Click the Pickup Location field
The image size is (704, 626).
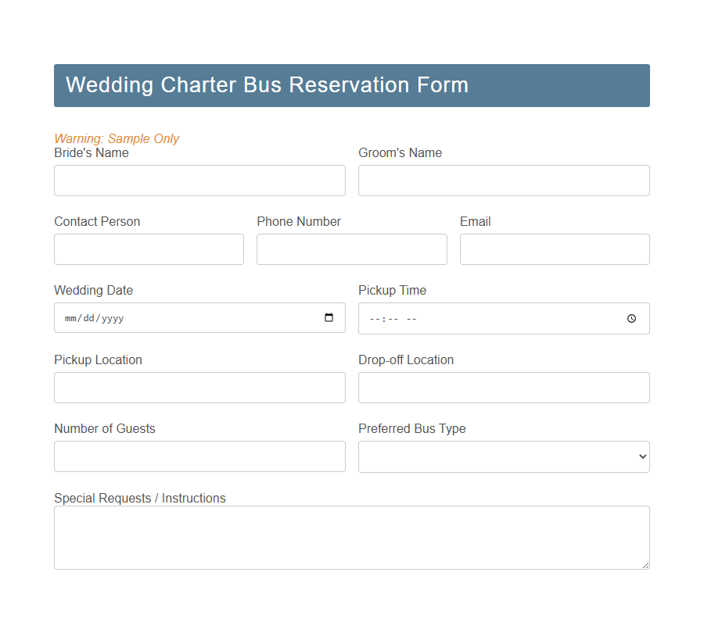coord(199,388)
